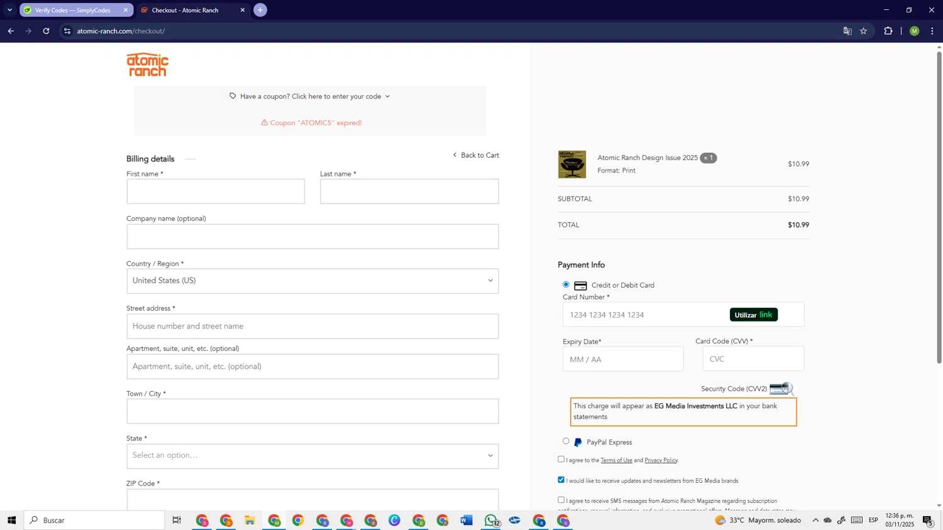
Task: Open the weather widget showing 33°C
Action: point(758,520)
